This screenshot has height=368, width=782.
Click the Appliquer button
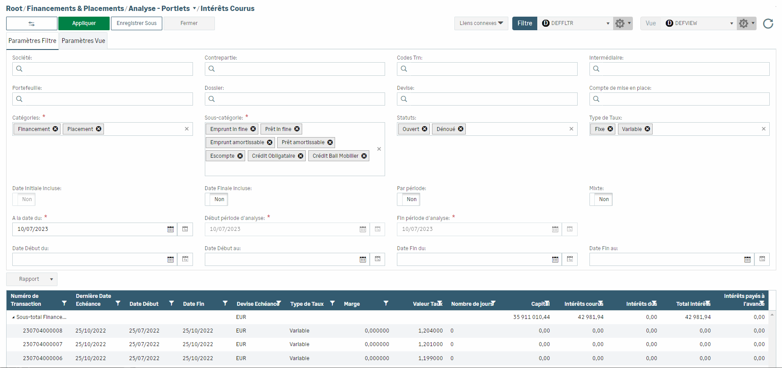[84, 23]
